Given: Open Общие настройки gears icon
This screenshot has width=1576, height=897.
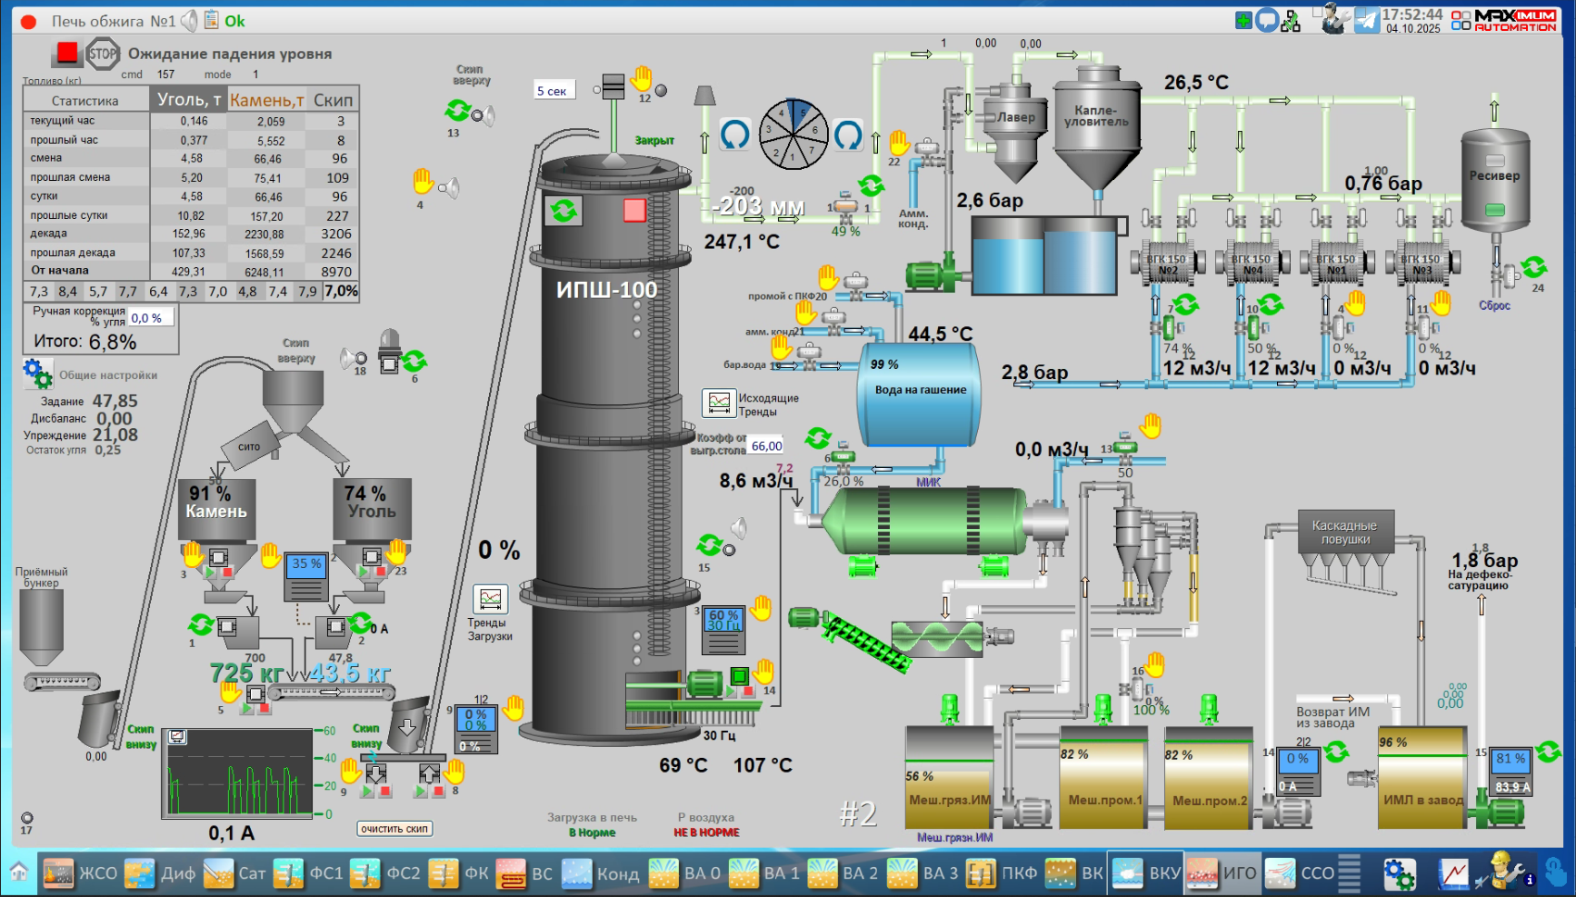Looking at the screenshot, I should pyautogui.click(x=37, y=374).
